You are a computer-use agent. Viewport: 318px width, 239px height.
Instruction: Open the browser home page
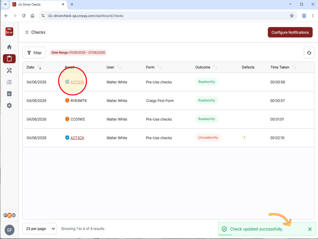(x=32, y=16)
